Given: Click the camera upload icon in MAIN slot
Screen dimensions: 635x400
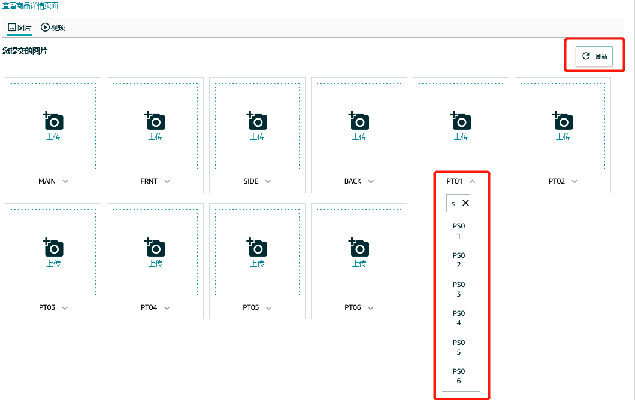Looking at the screenshot, I should (x=53, y=121).
